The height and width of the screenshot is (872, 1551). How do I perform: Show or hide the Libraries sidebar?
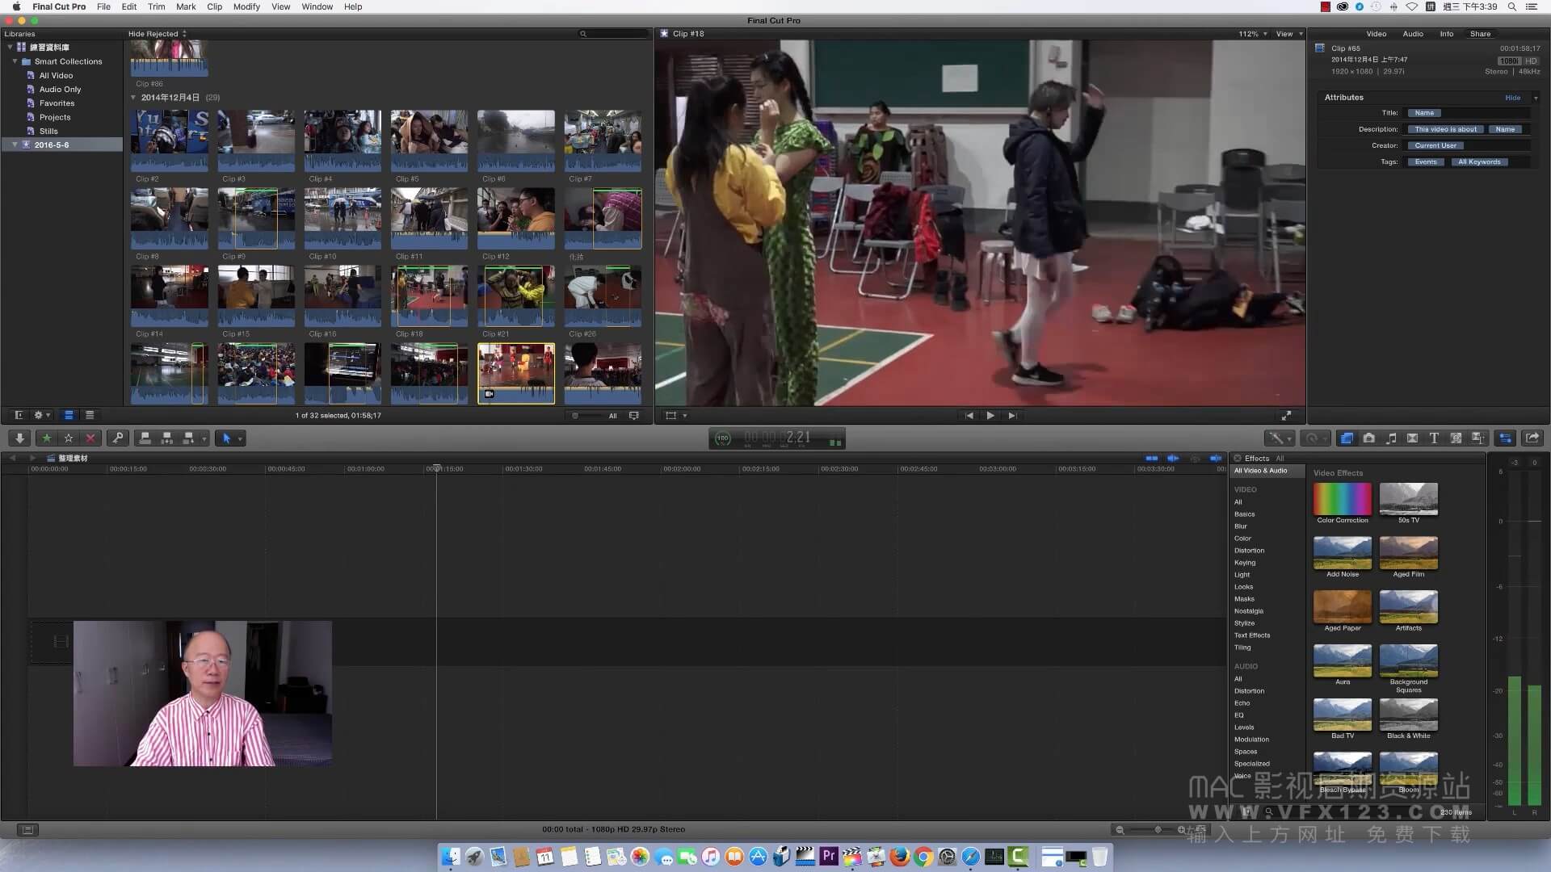pos(19,415)
